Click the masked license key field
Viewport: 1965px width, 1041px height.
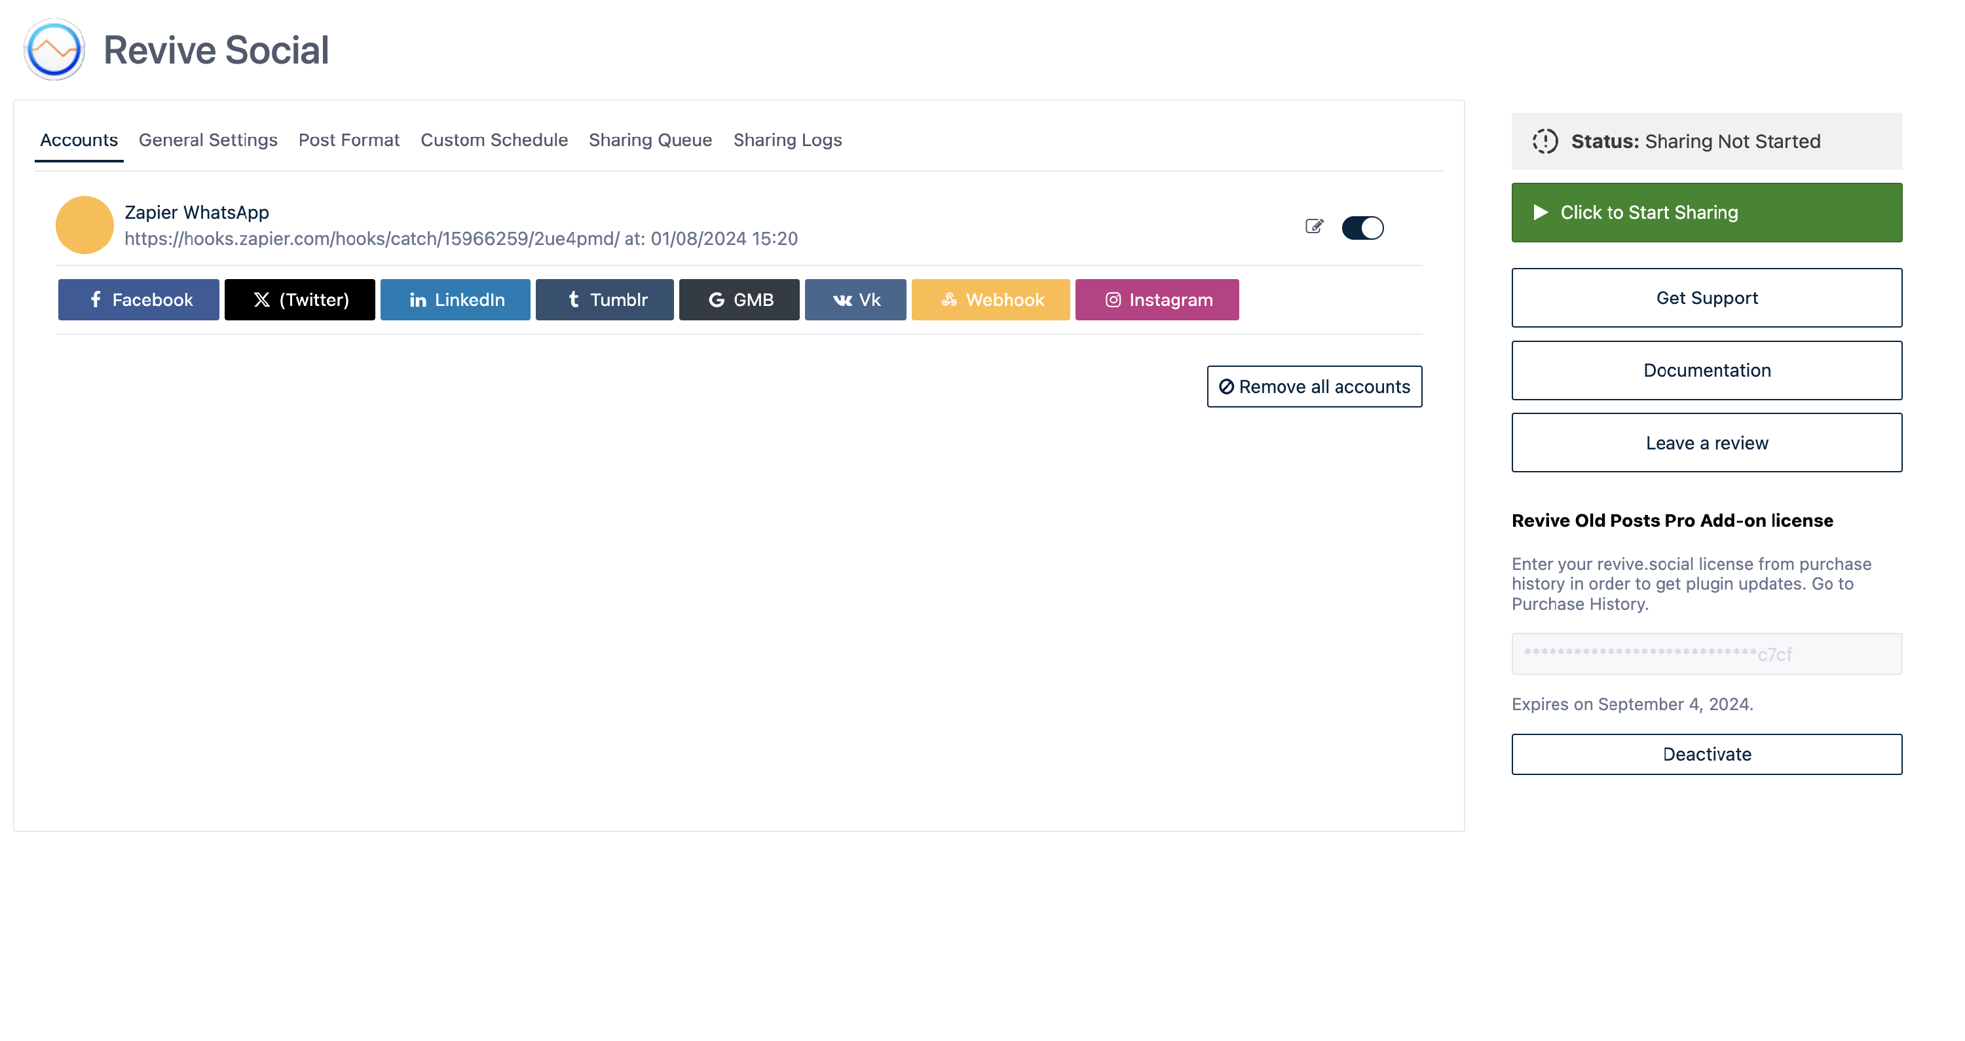pyautogui.click(x=1706, y=654)
